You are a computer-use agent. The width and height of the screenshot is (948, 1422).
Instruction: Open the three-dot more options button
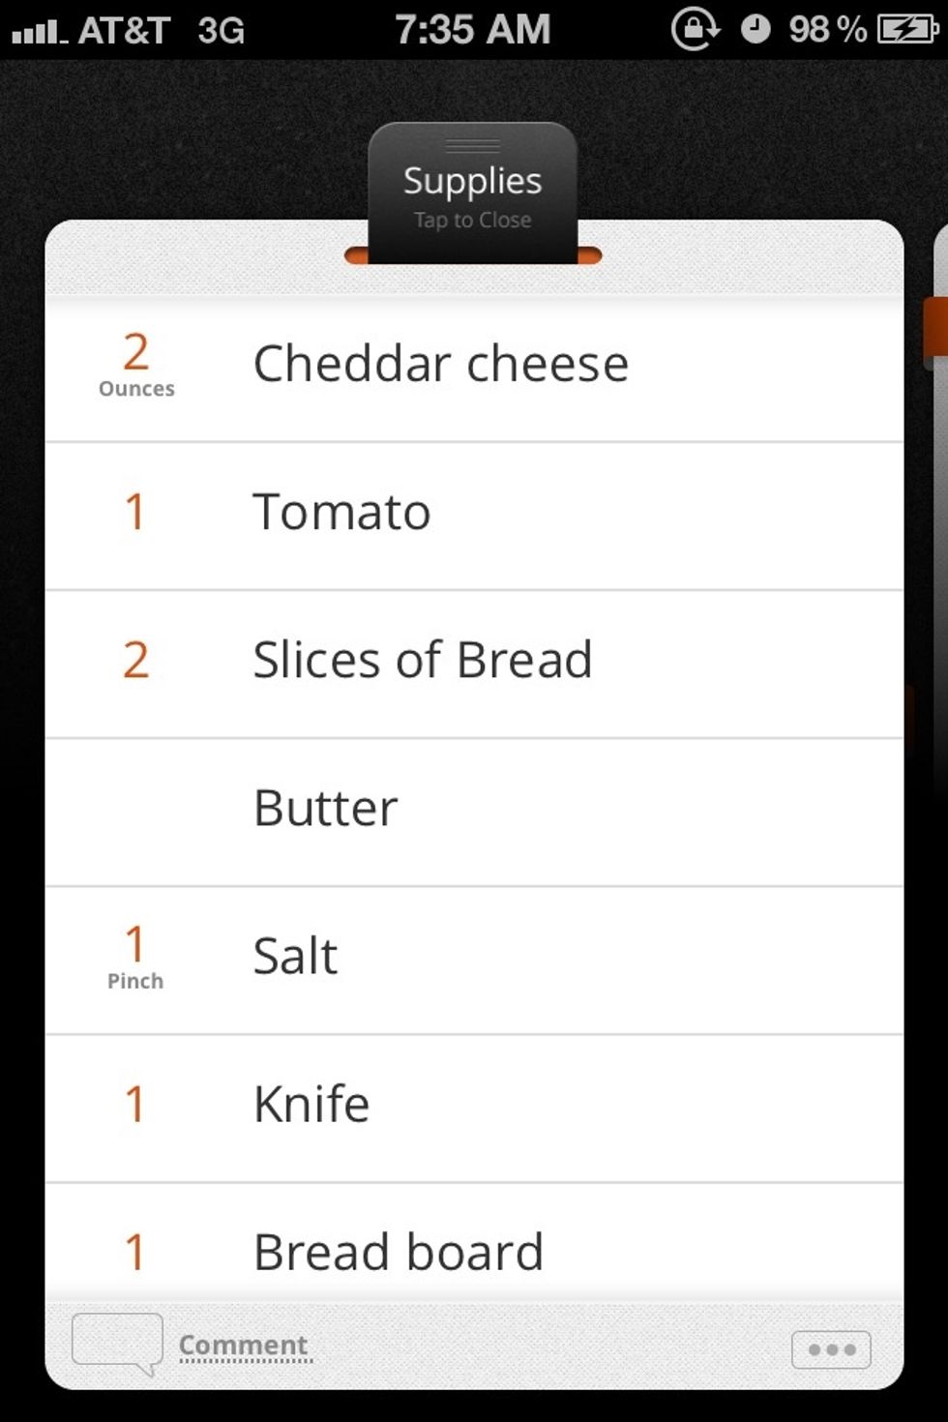[x=831, y=1349]
